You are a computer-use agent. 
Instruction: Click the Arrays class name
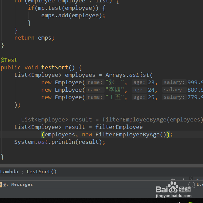click(115, 75)
